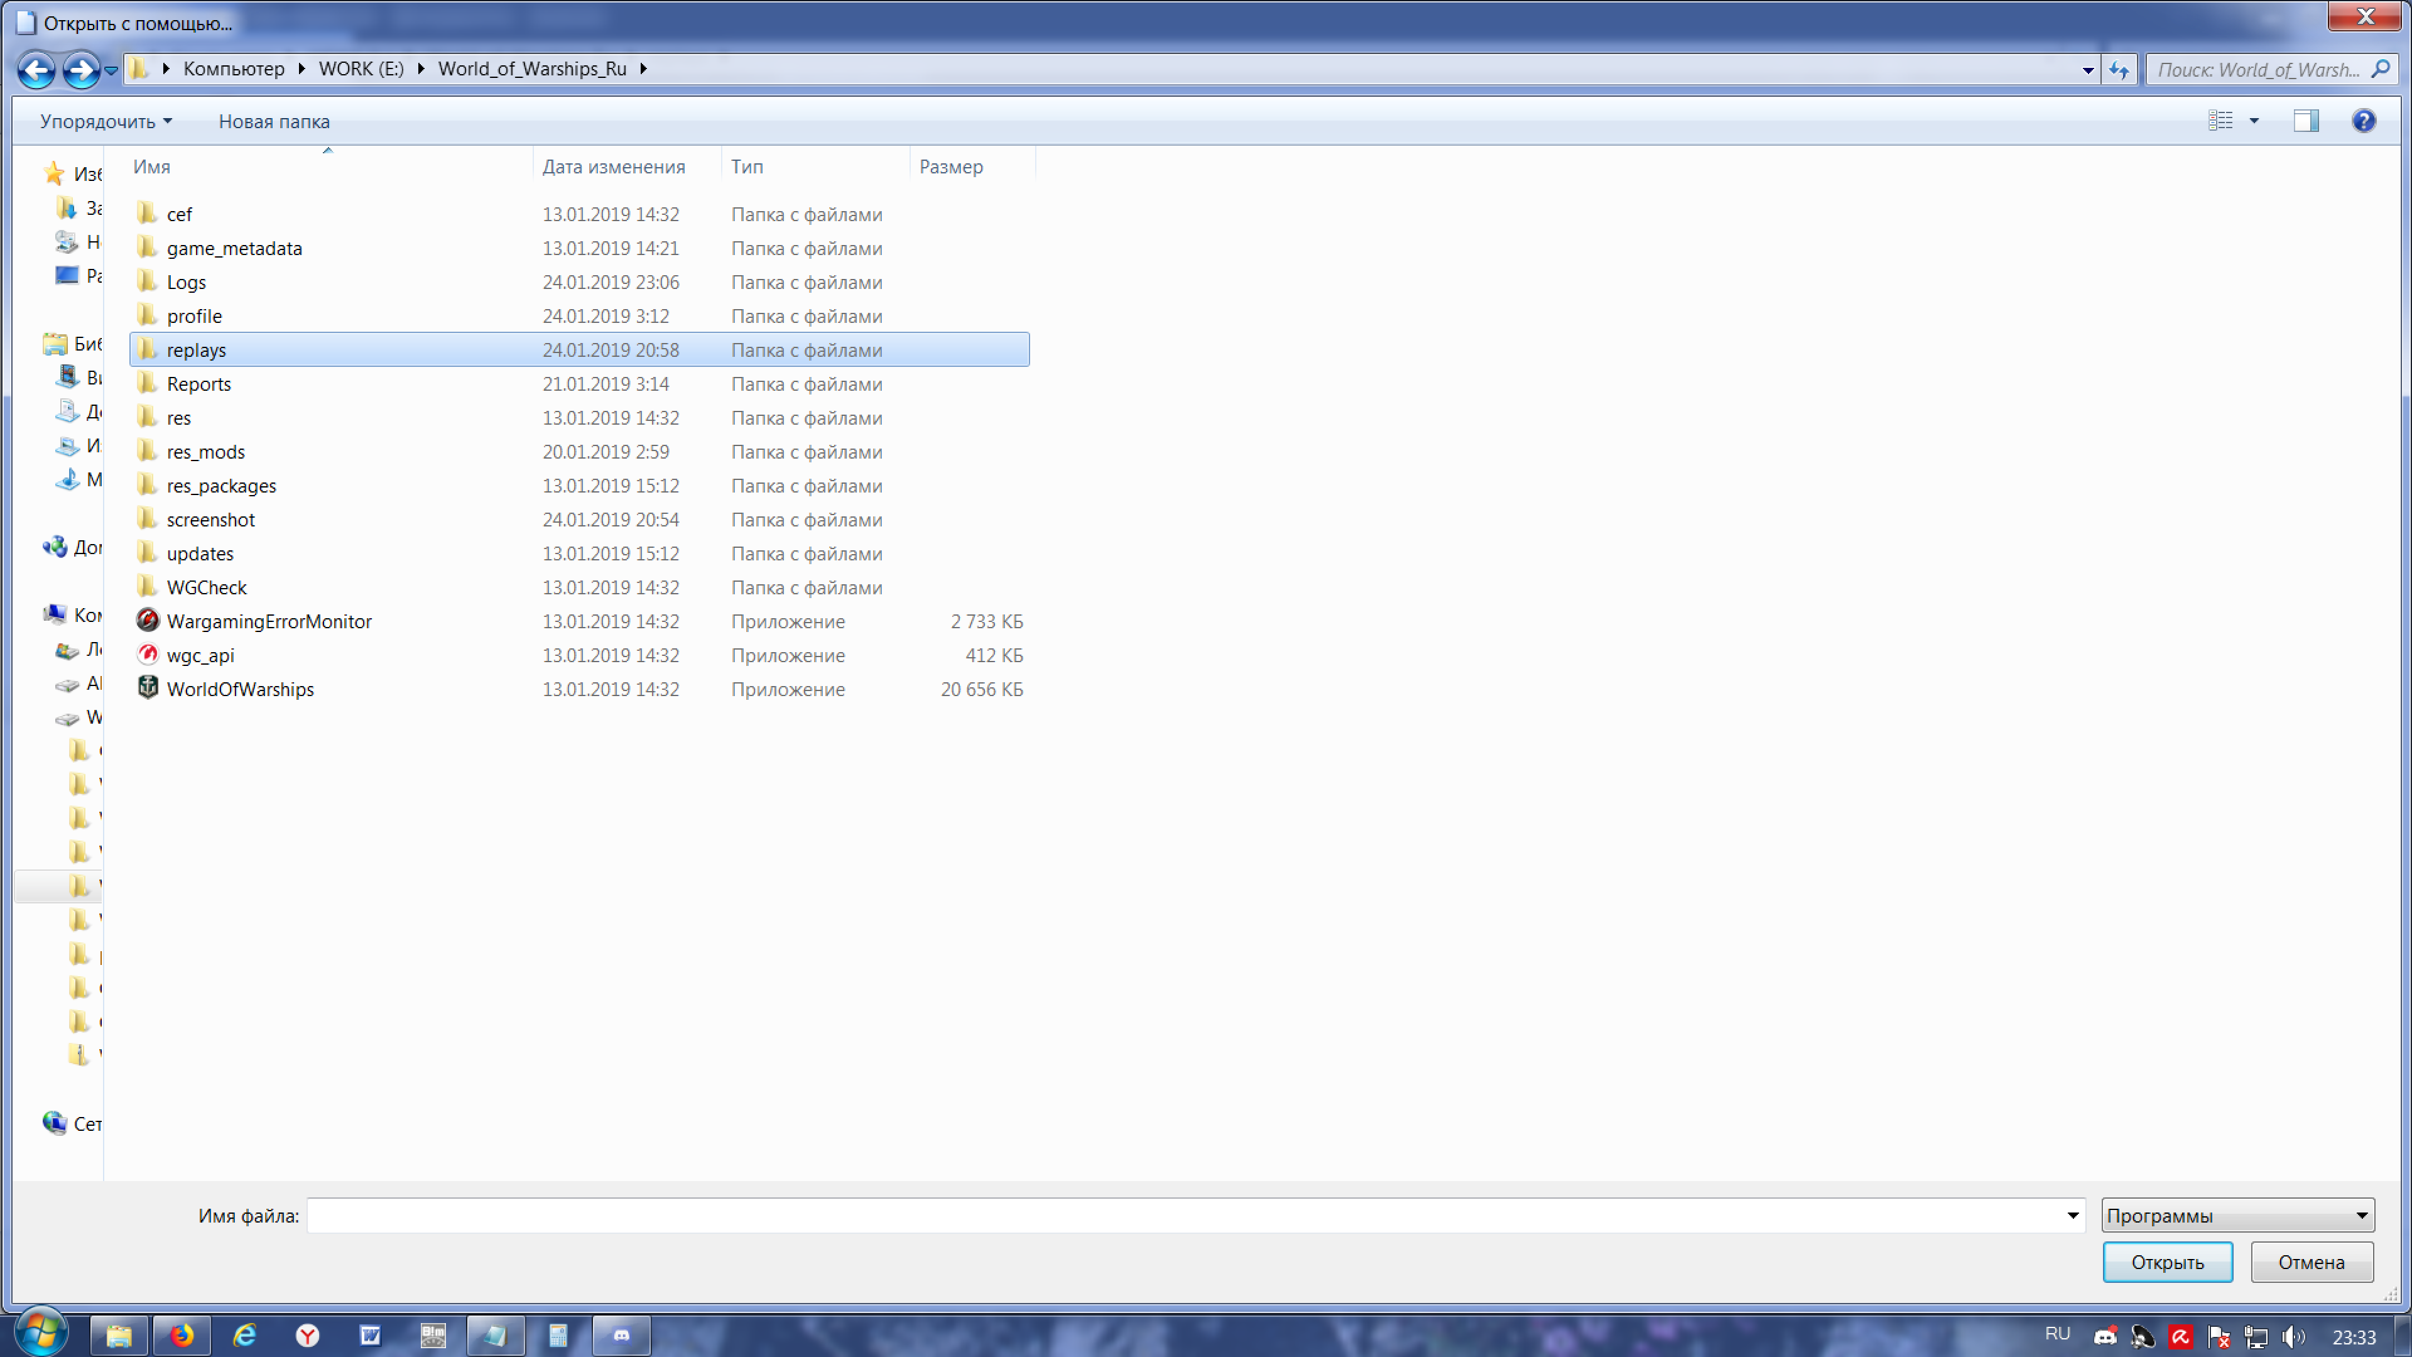2412x1357 pixels.
Task: Select the res folder dated 13.01.2019 14:32
Action: click(x=580, y=417)
